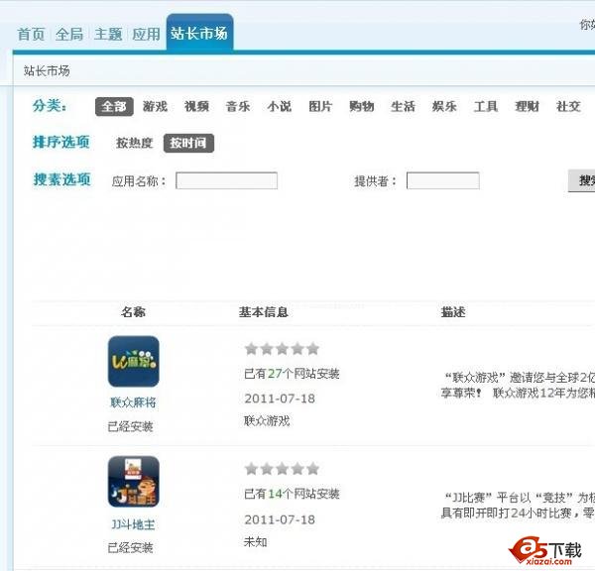The width and height of the screenshot is (595, 571).
Task: Pick the 工具 category
Action: [486, 107]
